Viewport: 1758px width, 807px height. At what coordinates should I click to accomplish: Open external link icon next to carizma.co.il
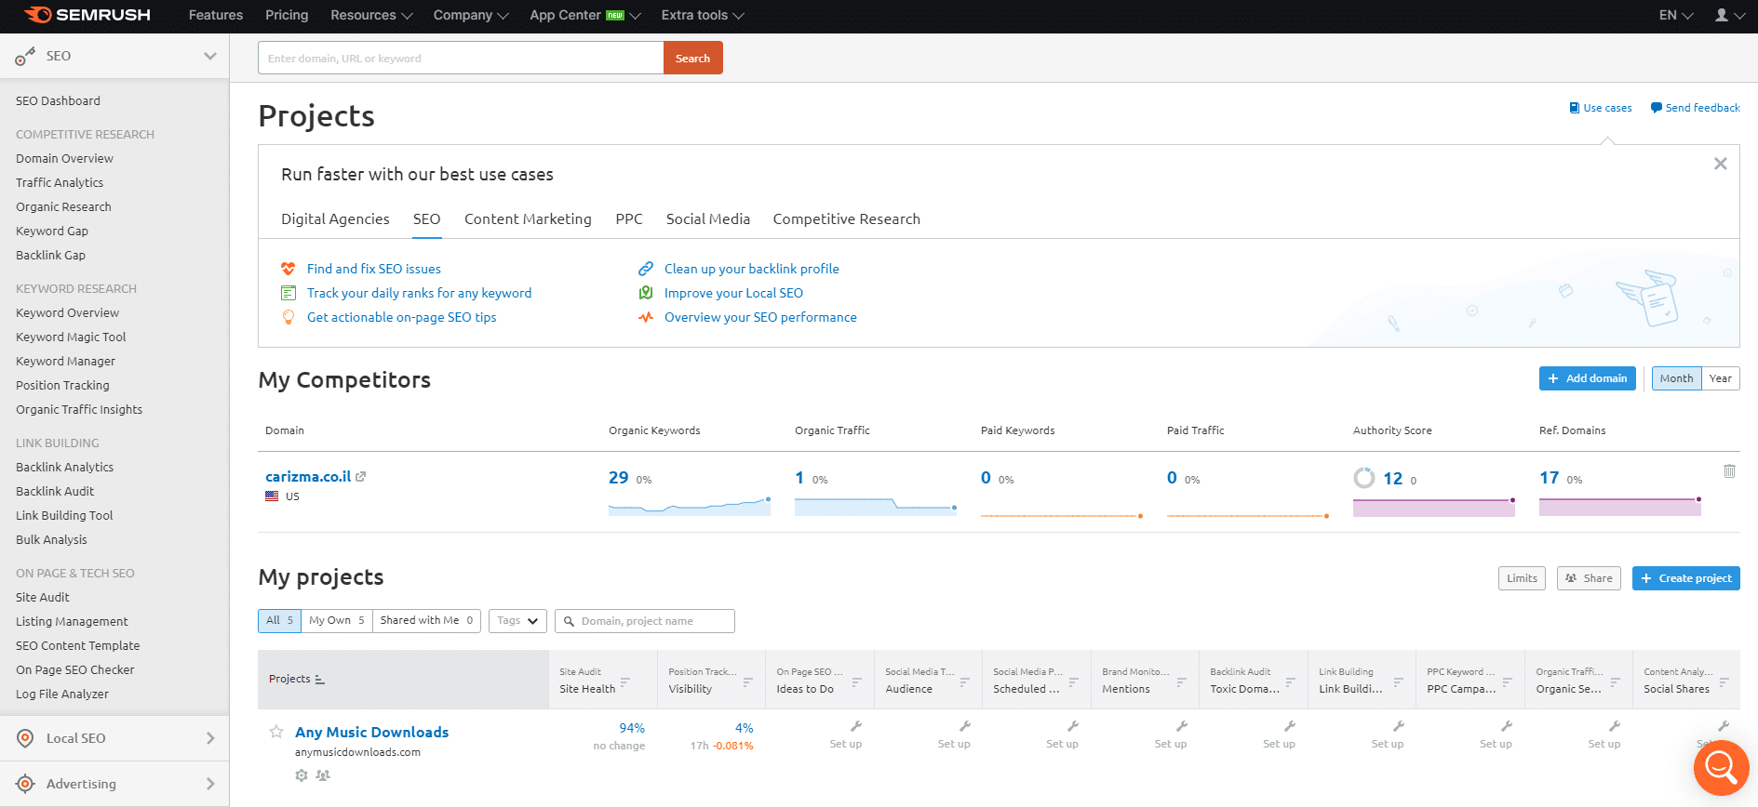[x=361, y=476]
